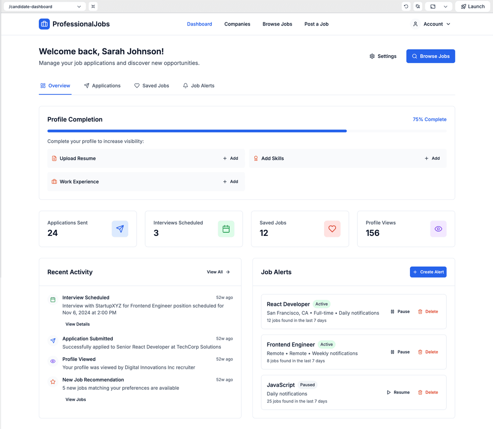Click the Create Alert button
The height and width of the screenshot is (429, 493).
428,272
